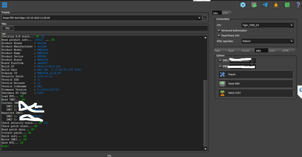Click the blue side panel collapse arrow
The width and height of the screenshot is (302, 157).
click(x=300, y=89)
